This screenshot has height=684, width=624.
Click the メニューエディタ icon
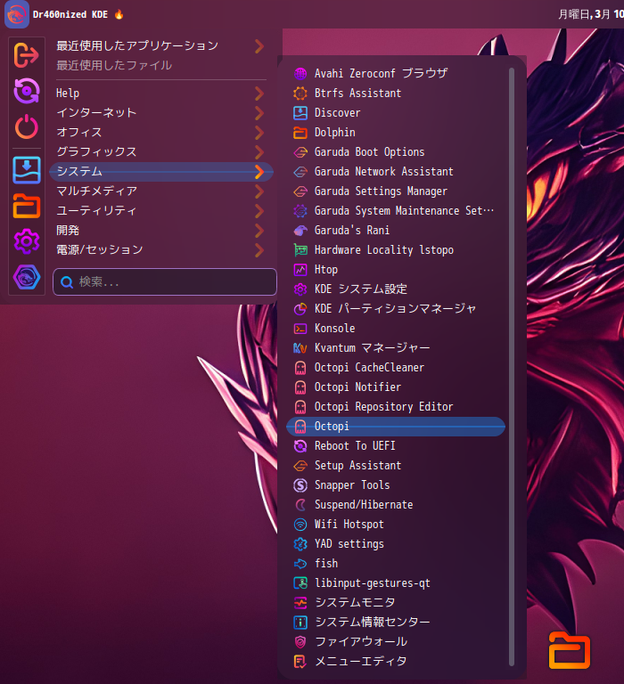(x=300, y=662)
